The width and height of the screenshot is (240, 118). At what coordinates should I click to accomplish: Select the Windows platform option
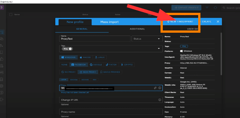69,57
